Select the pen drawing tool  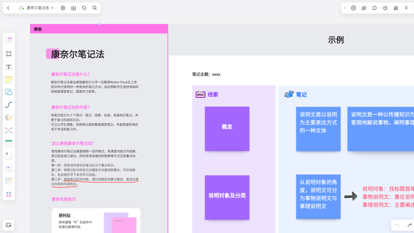click(9, 117)
